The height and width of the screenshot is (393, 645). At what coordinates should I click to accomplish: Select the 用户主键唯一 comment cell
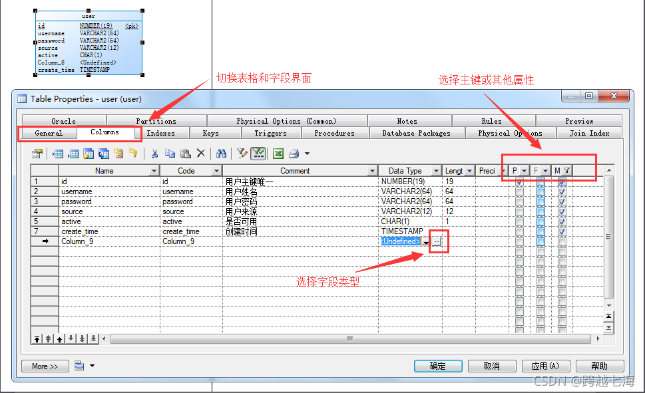(300, 182)
